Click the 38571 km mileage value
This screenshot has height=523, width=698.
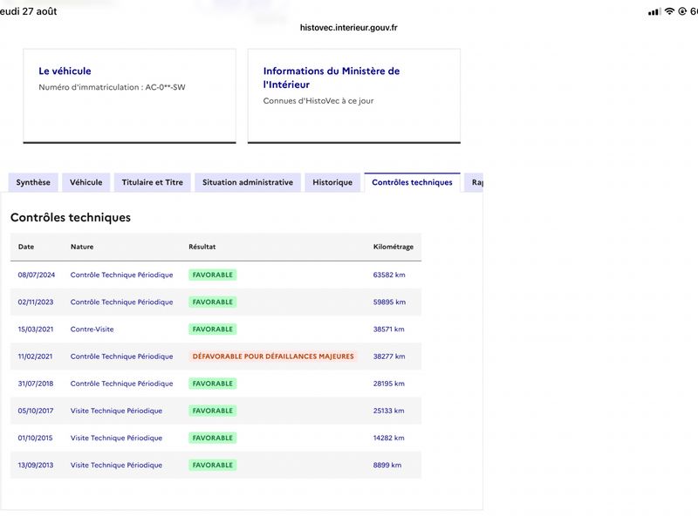388,329
